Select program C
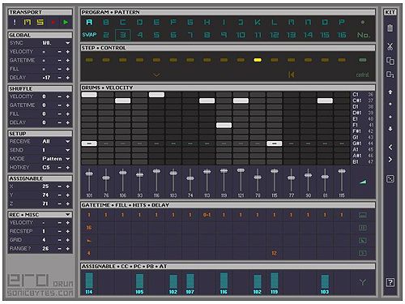The image size is (405, 304). coord(123,22)
